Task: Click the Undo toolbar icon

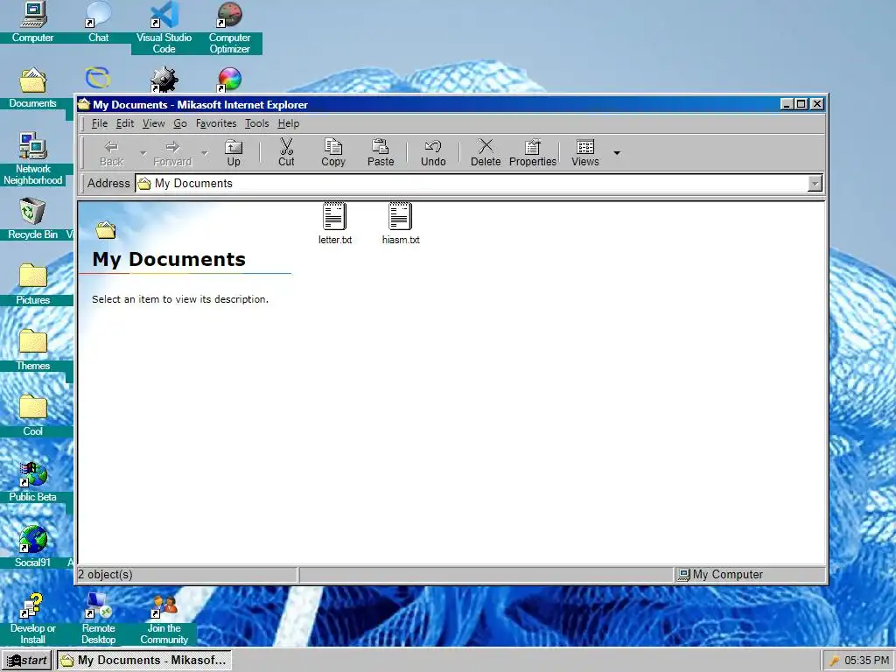Action: [x=433, y=147]
